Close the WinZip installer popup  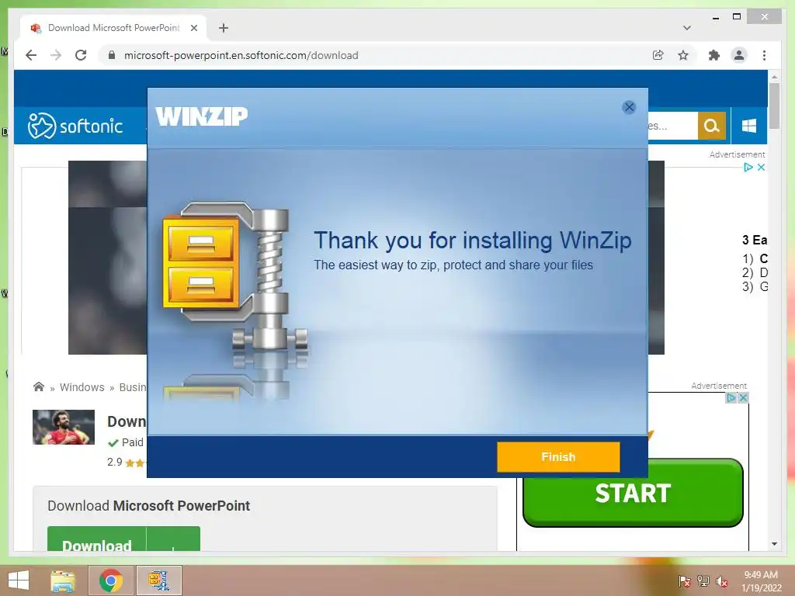click(x=629, y=107)
